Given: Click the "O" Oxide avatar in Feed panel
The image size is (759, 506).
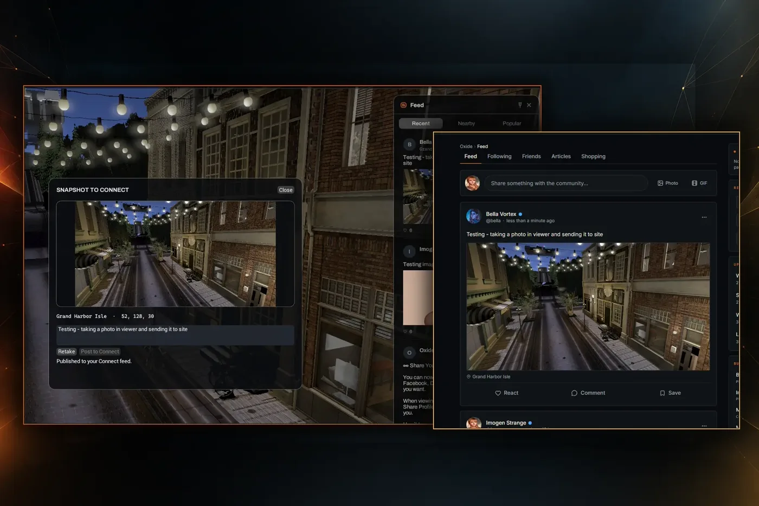Looking at the screenshot, I should [409, 353].
